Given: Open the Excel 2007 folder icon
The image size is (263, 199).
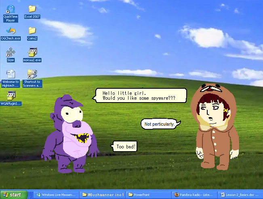Looking at the screenshot, I should click(32, 9).
